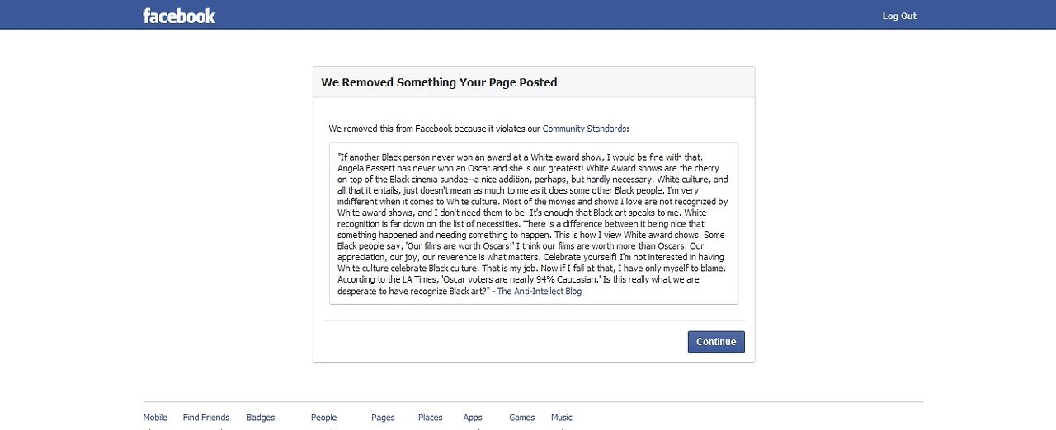Open Find Friends footer link
Screen dimensions: 1056x430
click(206, 418)
